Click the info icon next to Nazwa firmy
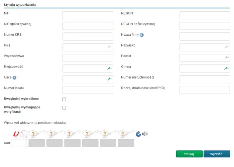234x167 pixels. click(142, 35)
